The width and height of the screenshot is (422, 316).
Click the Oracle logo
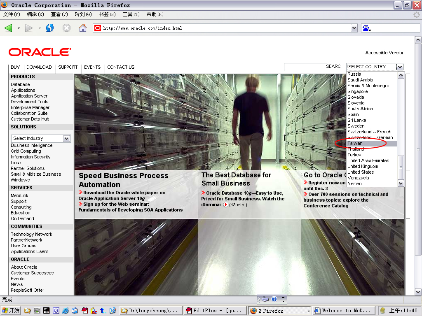40,52
